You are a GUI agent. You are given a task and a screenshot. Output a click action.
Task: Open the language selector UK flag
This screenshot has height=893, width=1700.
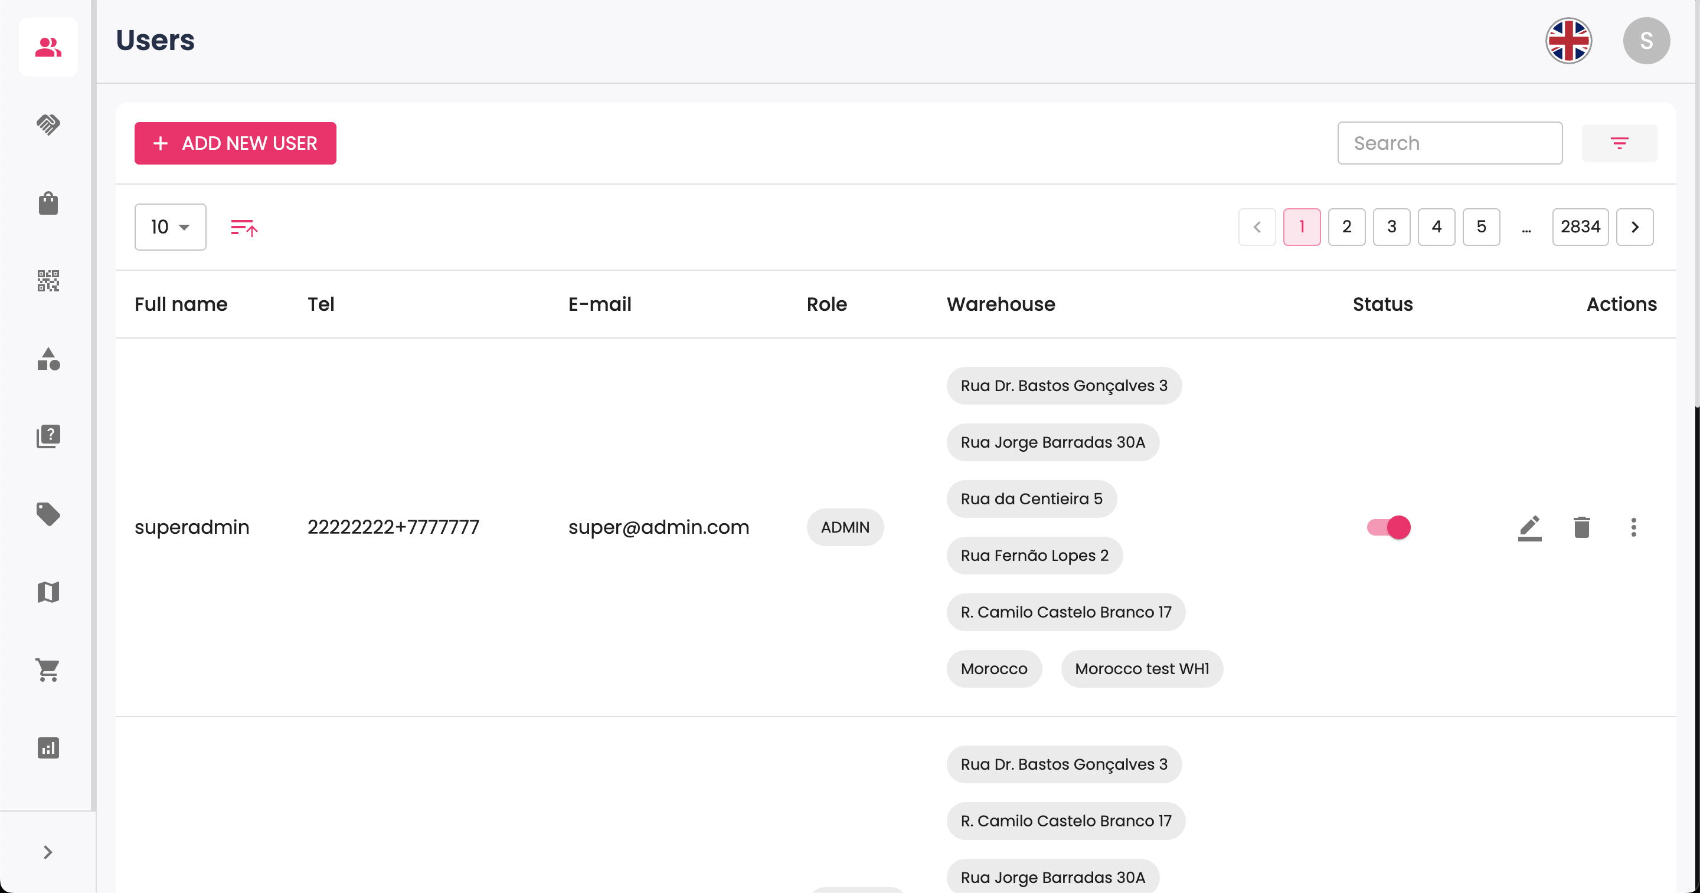point(1568,40)
